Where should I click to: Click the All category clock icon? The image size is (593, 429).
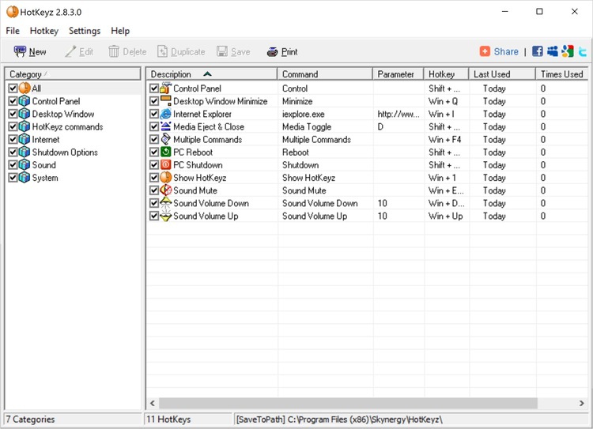click(25, 88)
